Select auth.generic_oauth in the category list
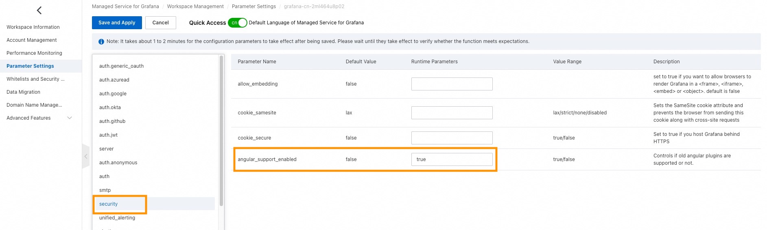This screenshot has height=230, width=767. (x=121, y=66)
